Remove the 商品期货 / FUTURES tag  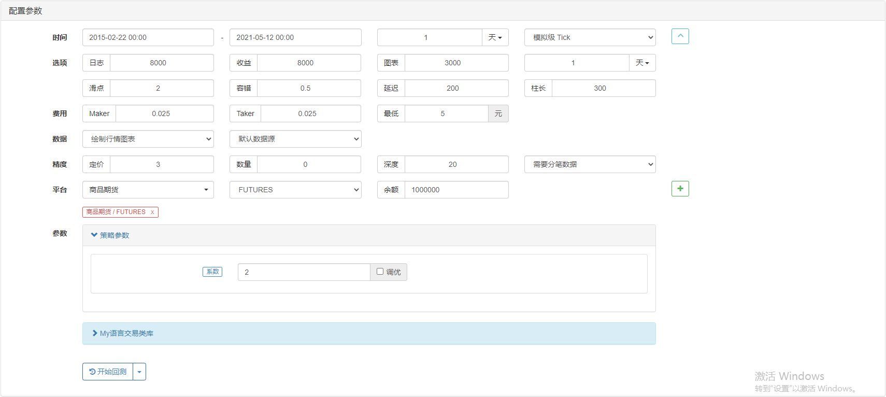click(152, 212)
